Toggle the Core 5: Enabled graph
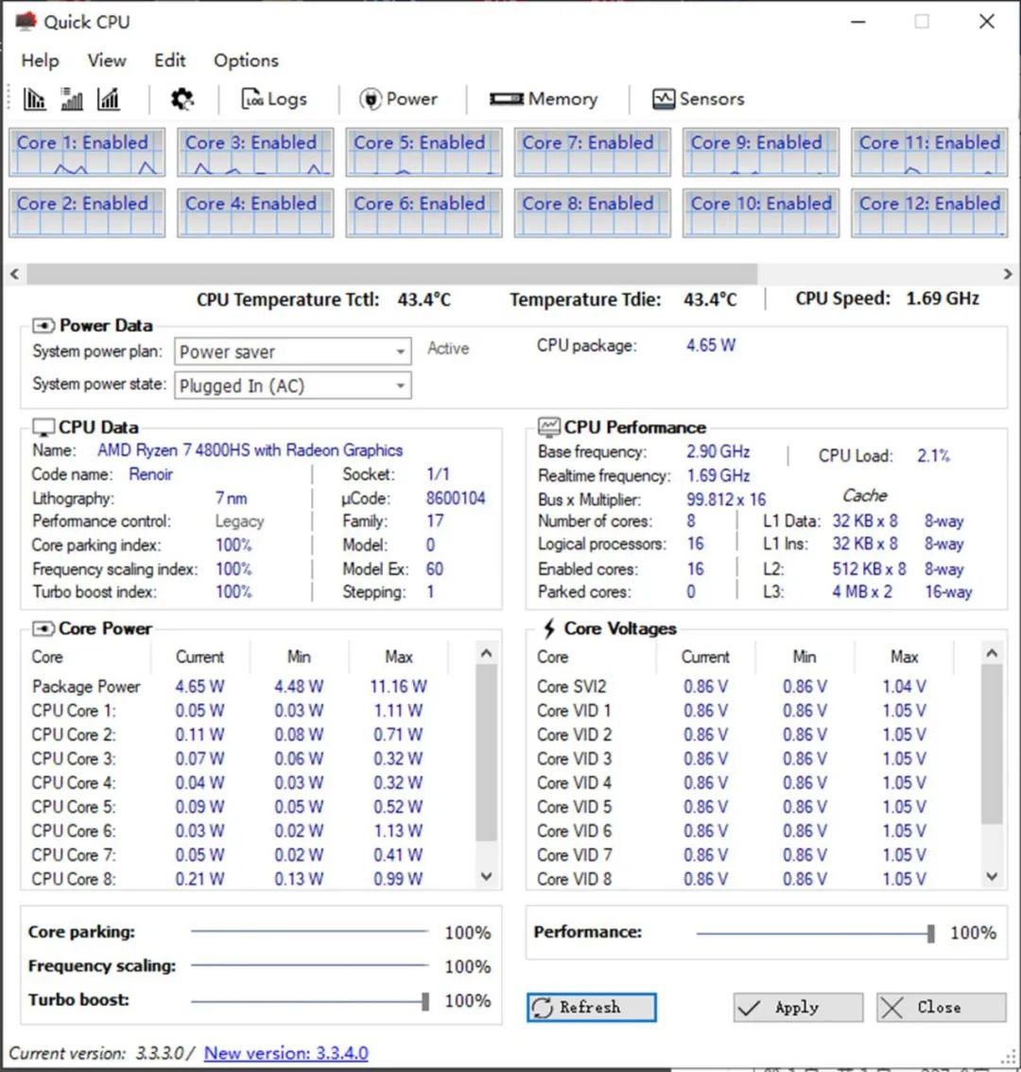The height and width of the screenshot is (1072, 1021). (424, 151)
